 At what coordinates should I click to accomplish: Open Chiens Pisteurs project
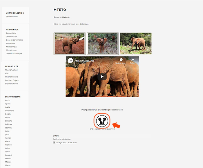(12, 77)
